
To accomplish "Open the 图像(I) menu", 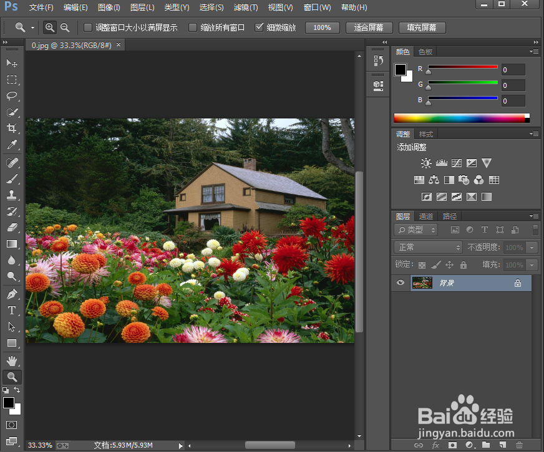I will click(x=109, y=7).
